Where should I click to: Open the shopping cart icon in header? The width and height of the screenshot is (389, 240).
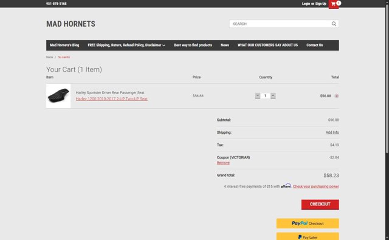[x=334, y=4]
